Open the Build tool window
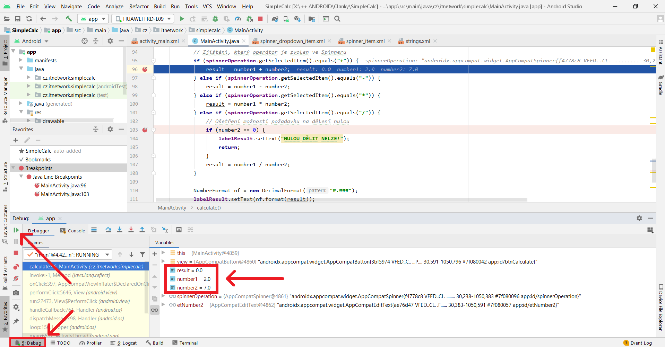The height and width of the screenshot is (347, 665). coord(155,343)
